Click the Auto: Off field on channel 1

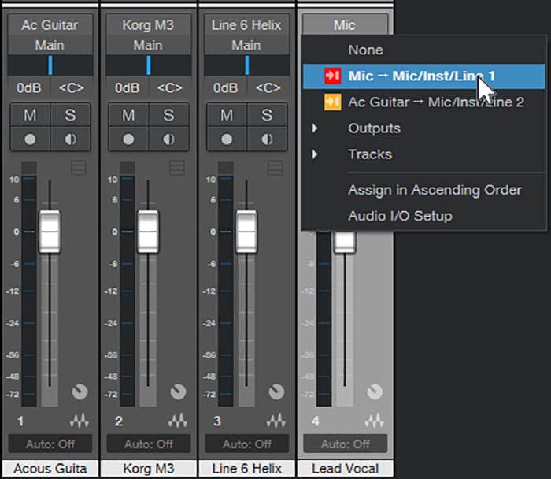pyautogui.click(x=50, y=444)
